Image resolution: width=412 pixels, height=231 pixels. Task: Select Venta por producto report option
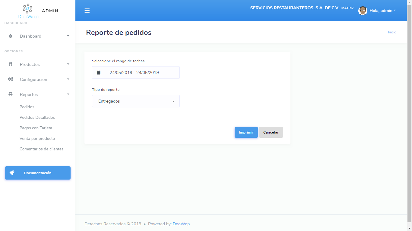pyautogui.click(x=37, y=138)
